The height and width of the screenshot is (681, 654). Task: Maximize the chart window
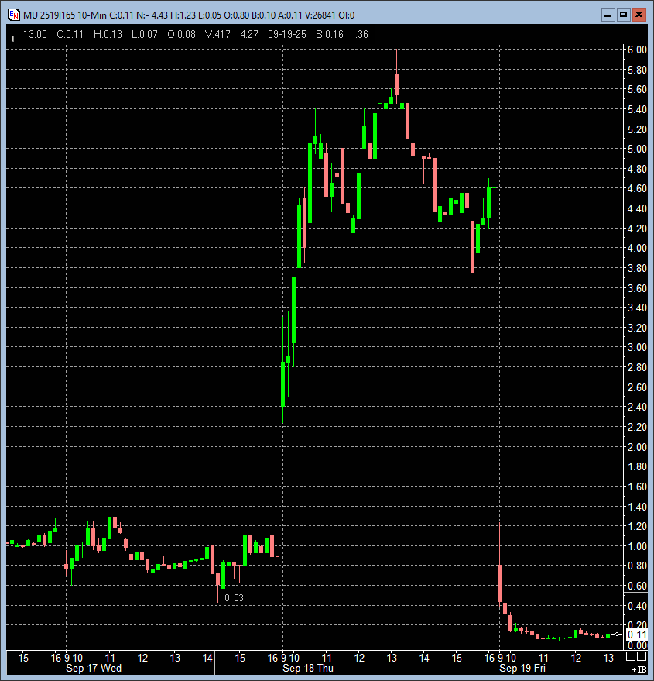(x=624, y=15)
